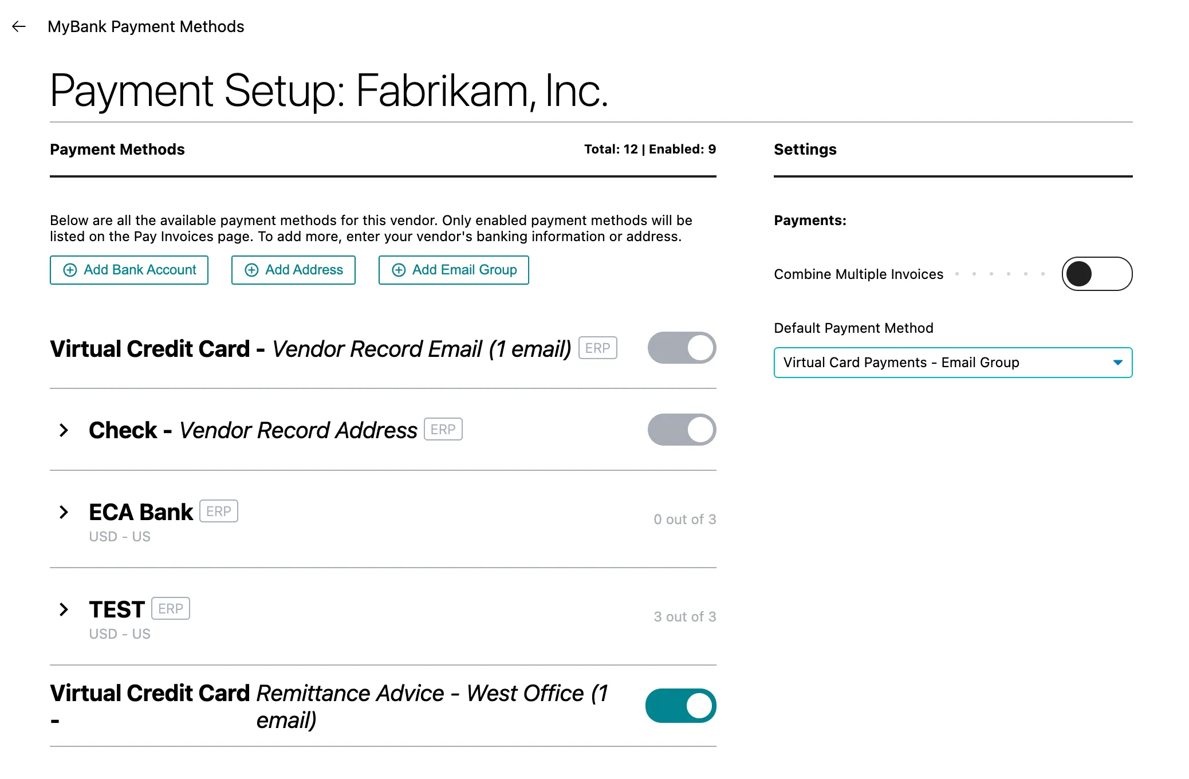The image size is (1189, 779).
Task: Toggle the Check Vendor Record Address switch
Action: [x=682, y=430]
